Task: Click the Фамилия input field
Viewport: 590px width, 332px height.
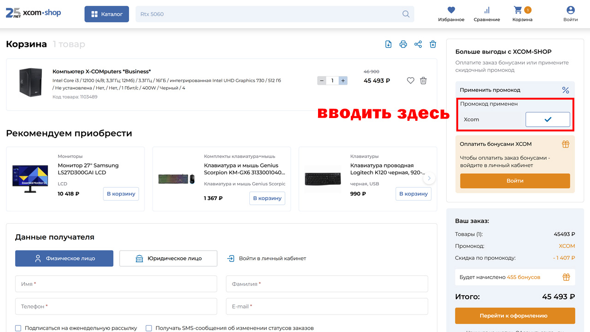Action: point(327,284)
